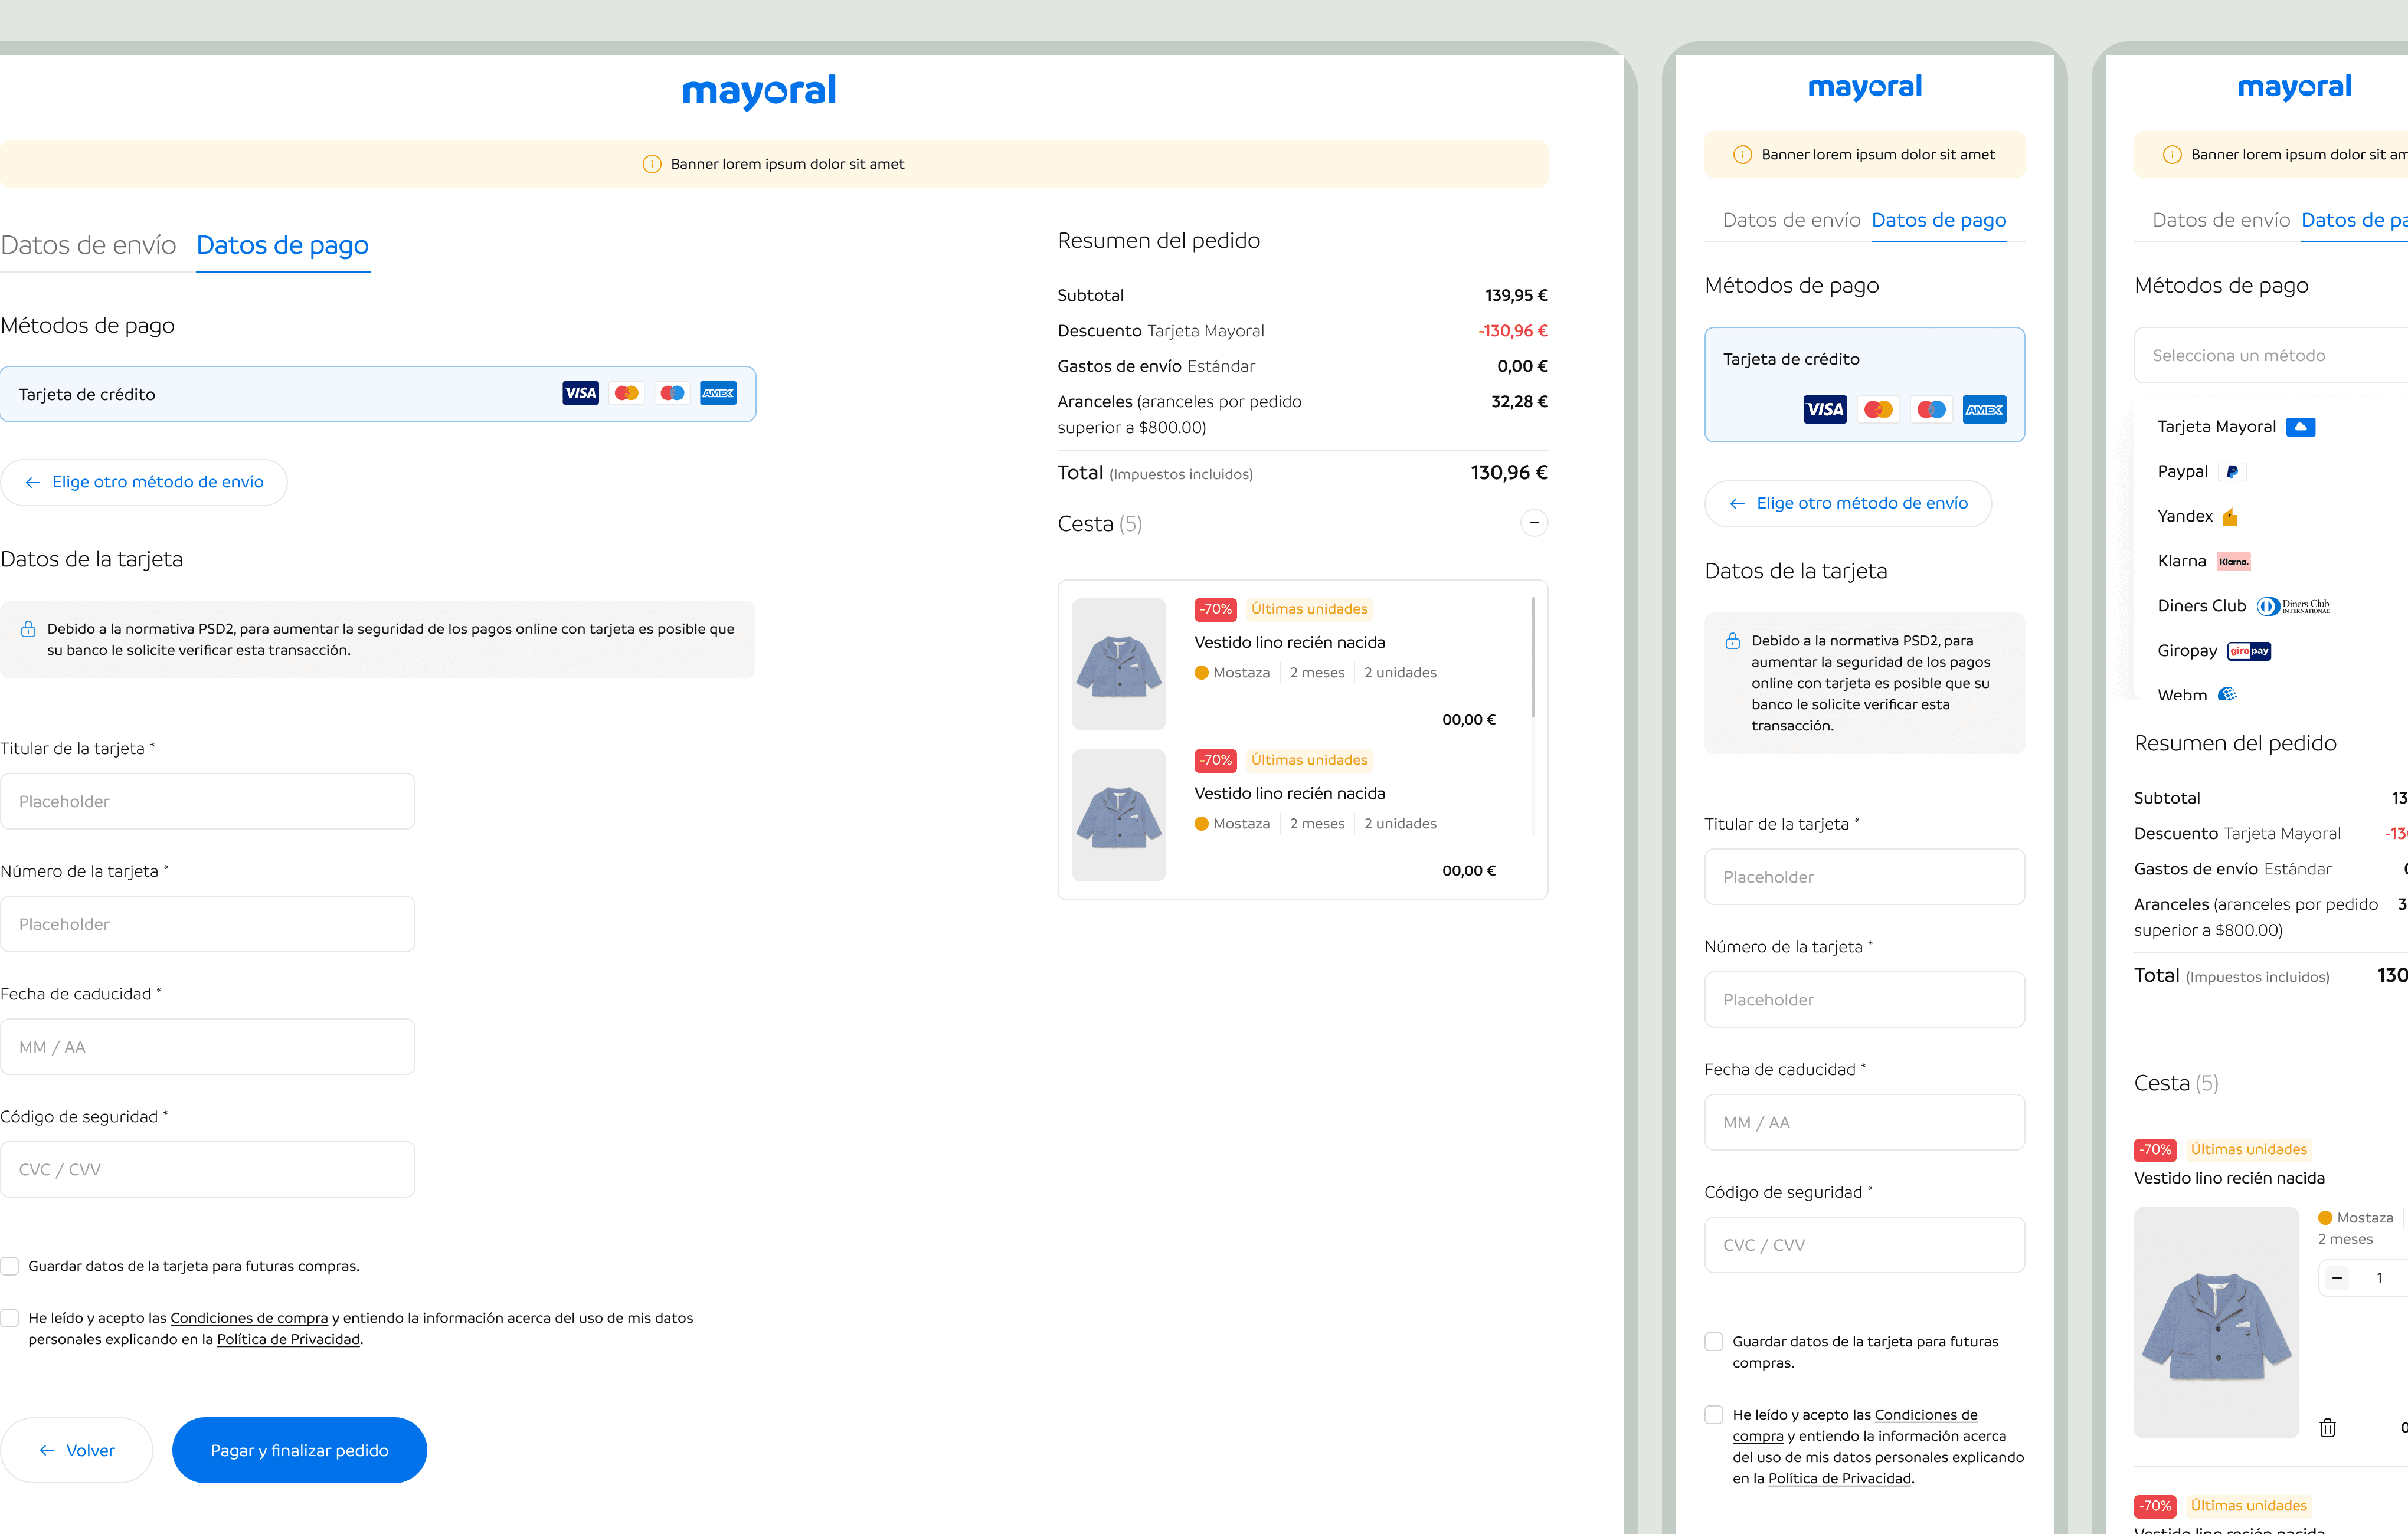Screen dimensions: 2408x1534
Task: Switch to the Datos de envío tab
Action: click(88, 246)
